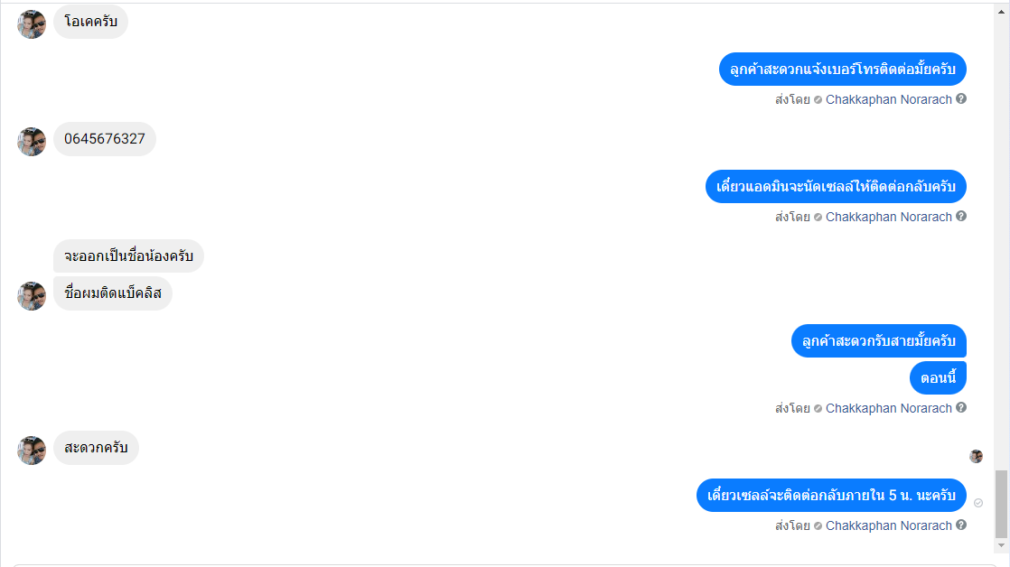
Task: Click phone number bubble 0645676327
Action: pyautogui.click(x=105, y=139)
